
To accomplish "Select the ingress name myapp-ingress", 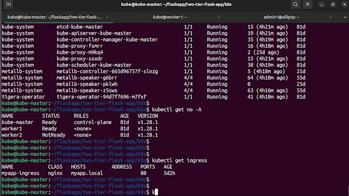I will (x=20, y=173).
